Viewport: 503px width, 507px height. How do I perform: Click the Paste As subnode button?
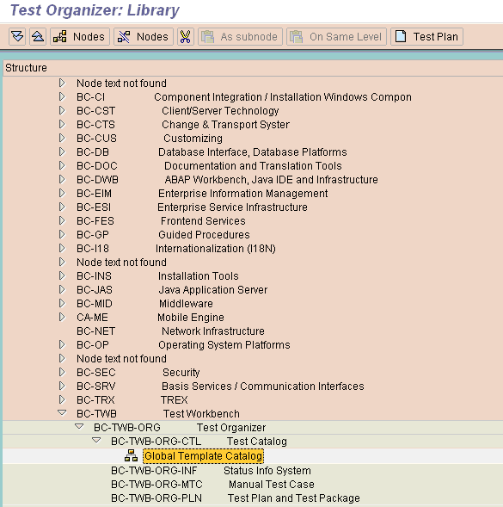pos(240,36)
